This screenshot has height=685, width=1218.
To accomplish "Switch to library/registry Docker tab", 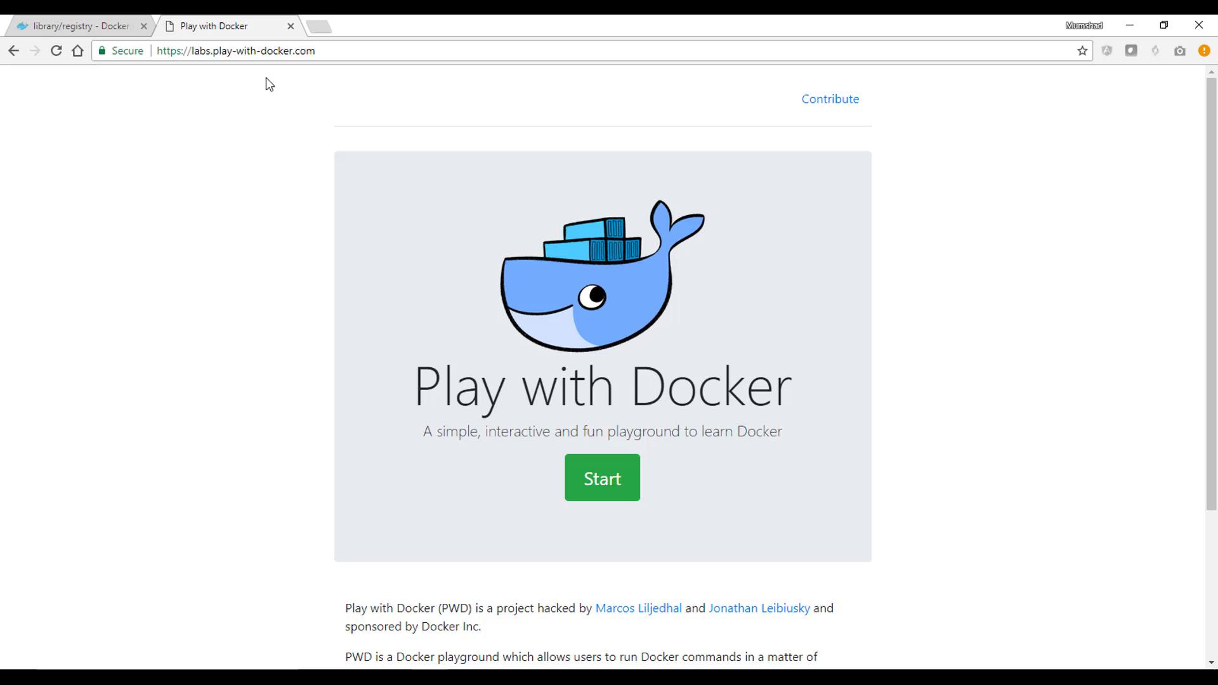I will [x=81, y=26].
